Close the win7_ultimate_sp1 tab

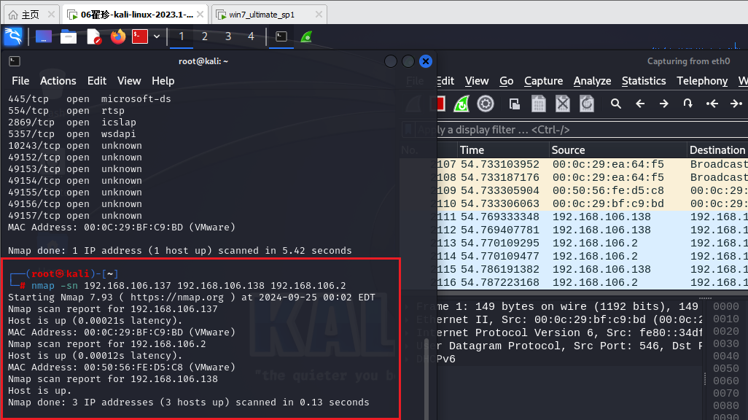click(319, 15)
